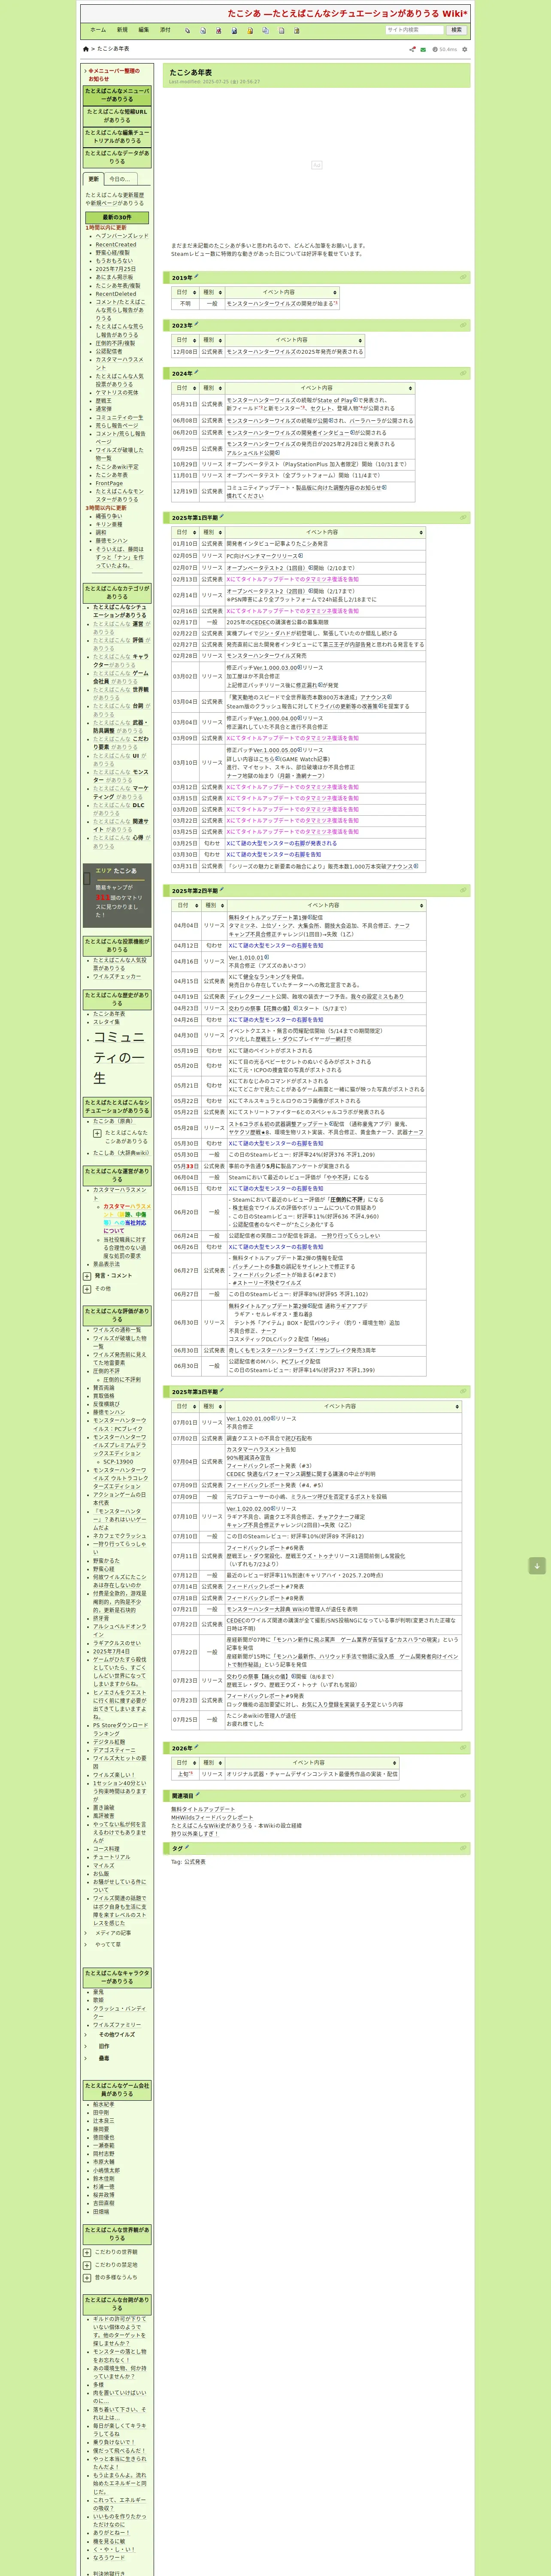Expand the こだわりの禁足地 plus box
The width and height of the screenshot is (551, 2576).
pyautogui.click(x=87, y=2265)
